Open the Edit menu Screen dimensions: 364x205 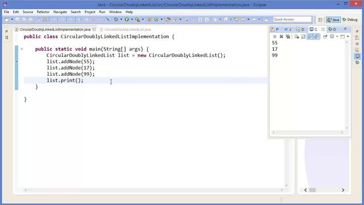pos(16,12)
